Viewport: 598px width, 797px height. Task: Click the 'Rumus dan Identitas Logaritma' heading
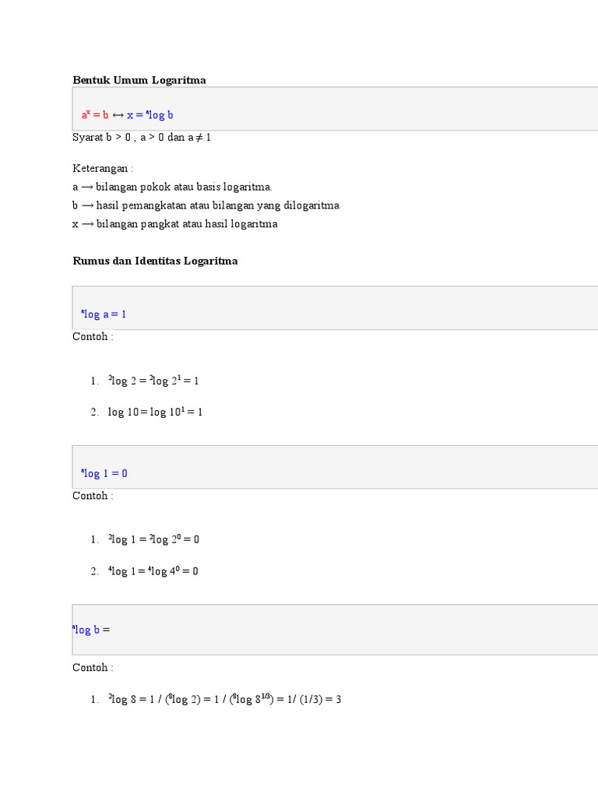[155, 262]
